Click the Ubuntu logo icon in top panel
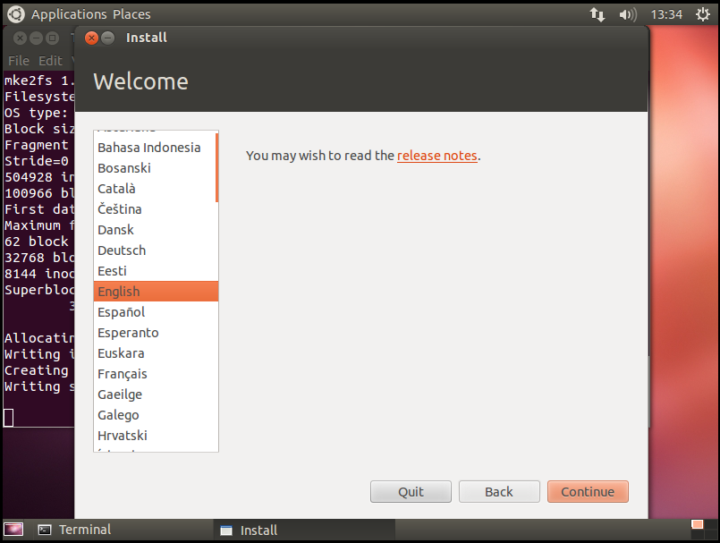Screen dimensions: 720x543 point(16,14)
